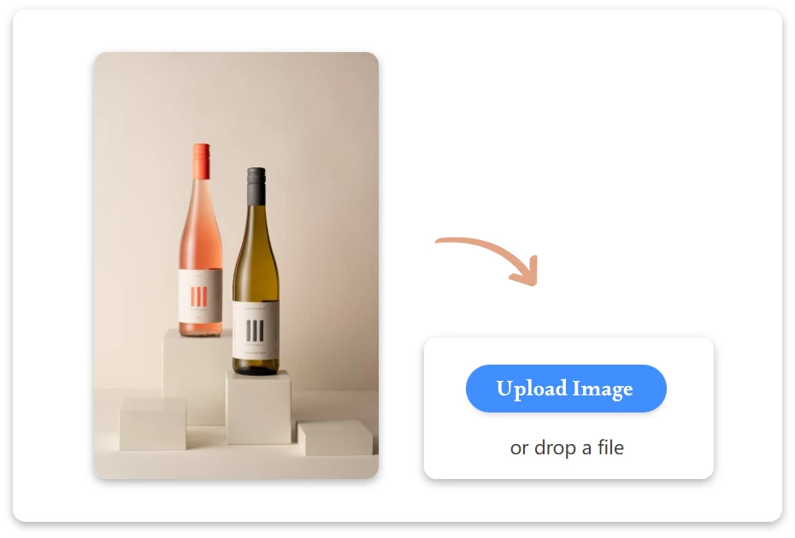Select the pointed arrowhead of the curved arrow

pos(525,272)
